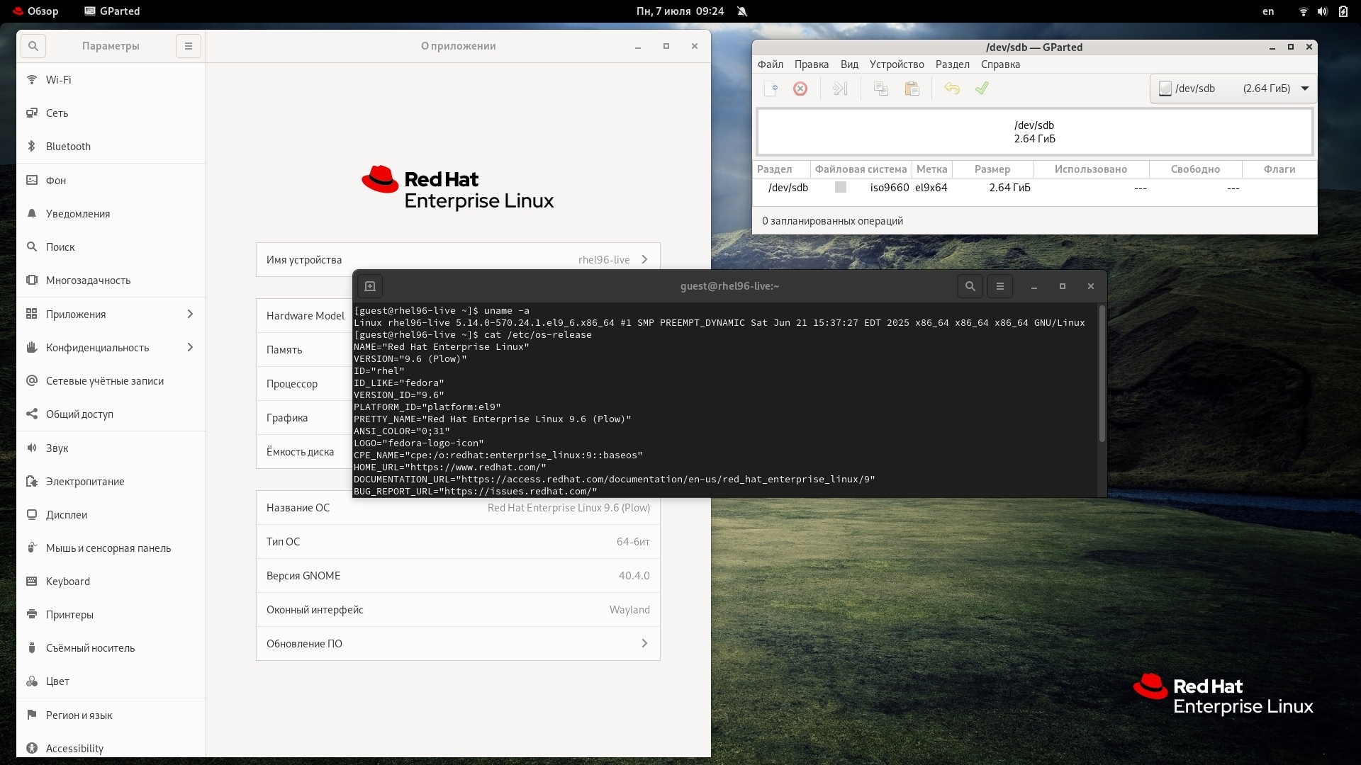Open Раздел menu in GParted
This screenshot has width=1361, height=765.
click(953, 64)
